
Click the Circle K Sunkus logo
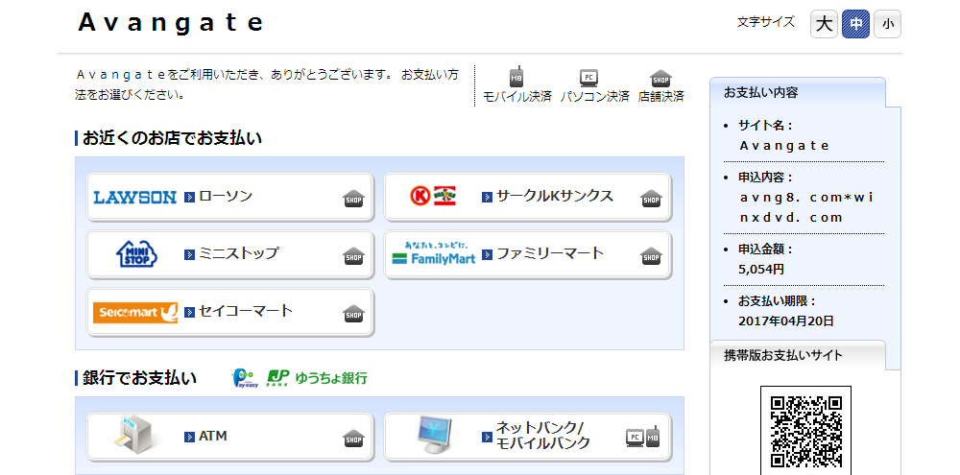click(433, 195)
